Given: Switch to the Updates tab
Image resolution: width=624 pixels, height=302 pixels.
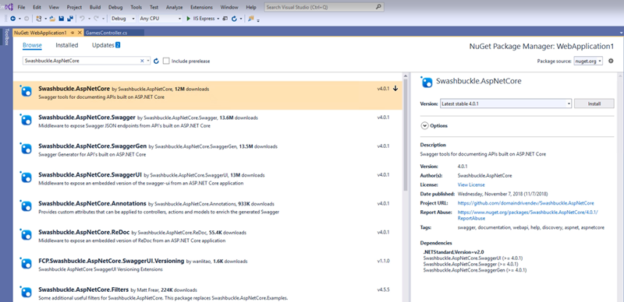Looking at the screenshot, I should [106, 45].
